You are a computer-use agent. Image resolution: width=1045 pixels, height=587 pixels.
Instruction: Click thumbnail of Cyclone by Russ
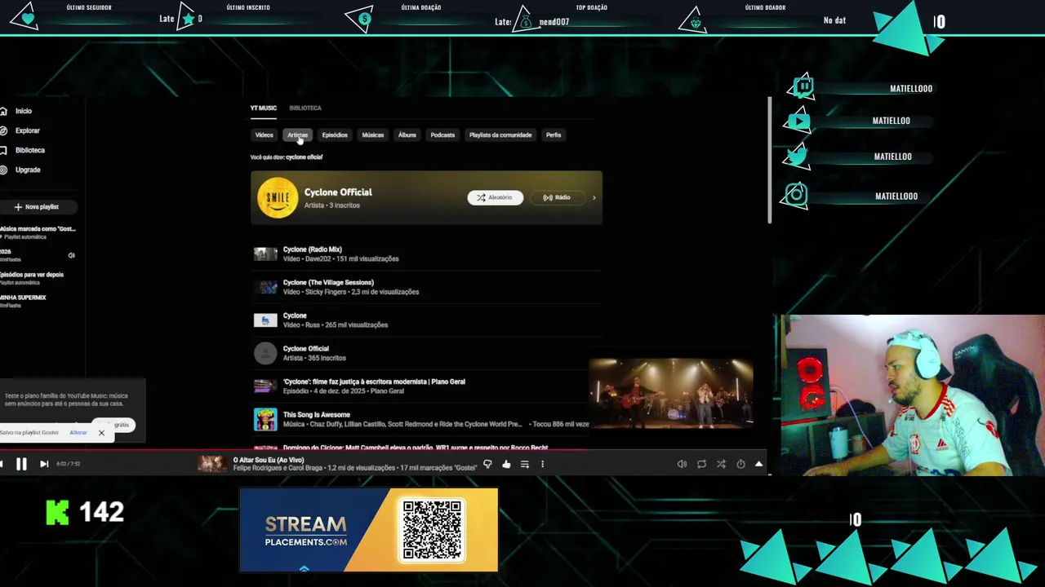[x=265, y=320]
